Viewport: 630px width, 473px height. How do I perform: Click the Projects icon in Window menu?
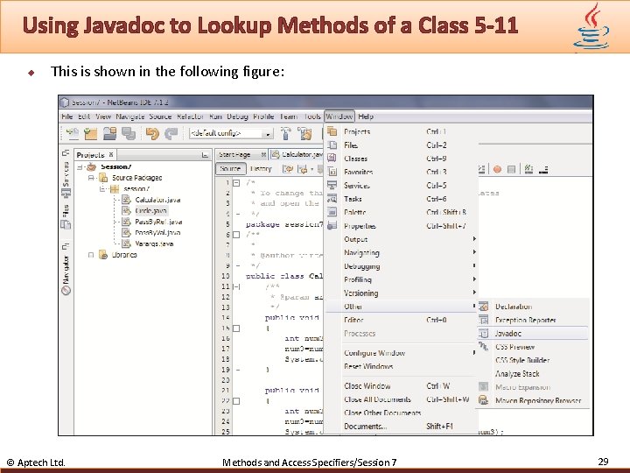click(x=332, y=131)
